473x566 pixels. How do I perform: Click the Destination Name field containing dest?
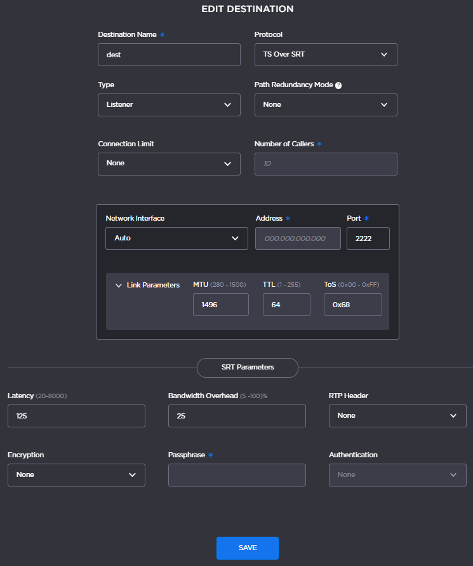(169, 55)
